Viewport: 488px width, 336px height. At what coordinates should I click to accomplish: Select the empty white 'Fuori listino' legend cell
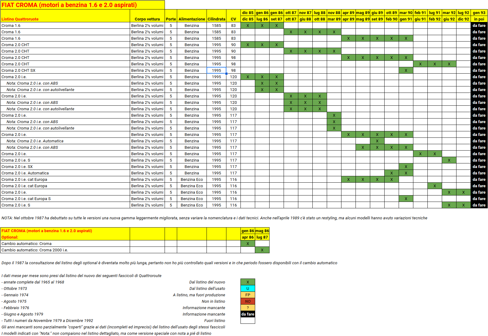[x=248, y=320]
